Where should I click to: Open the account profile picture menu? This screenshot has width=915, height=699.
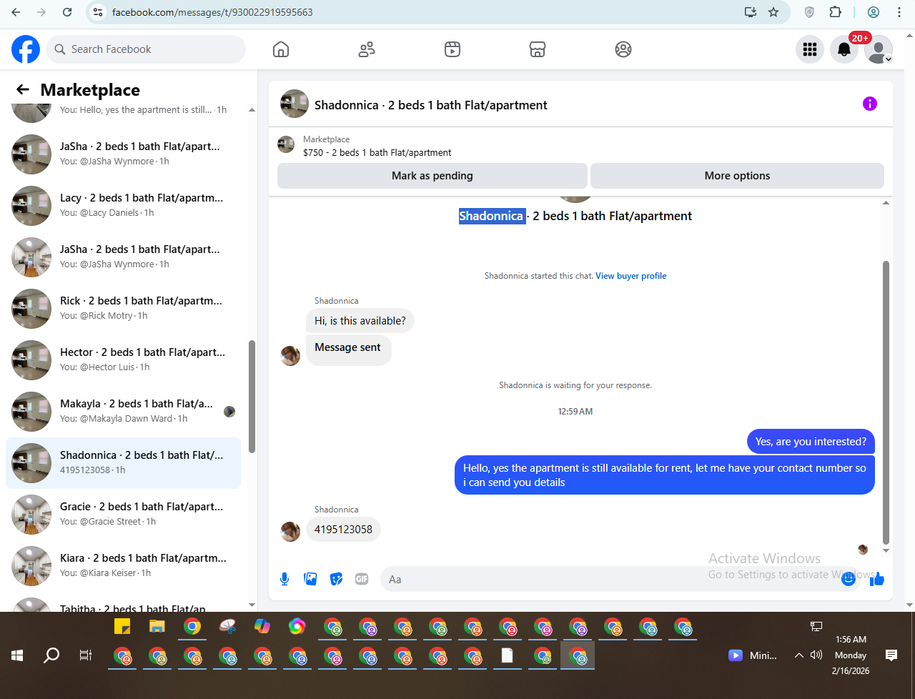879,49
